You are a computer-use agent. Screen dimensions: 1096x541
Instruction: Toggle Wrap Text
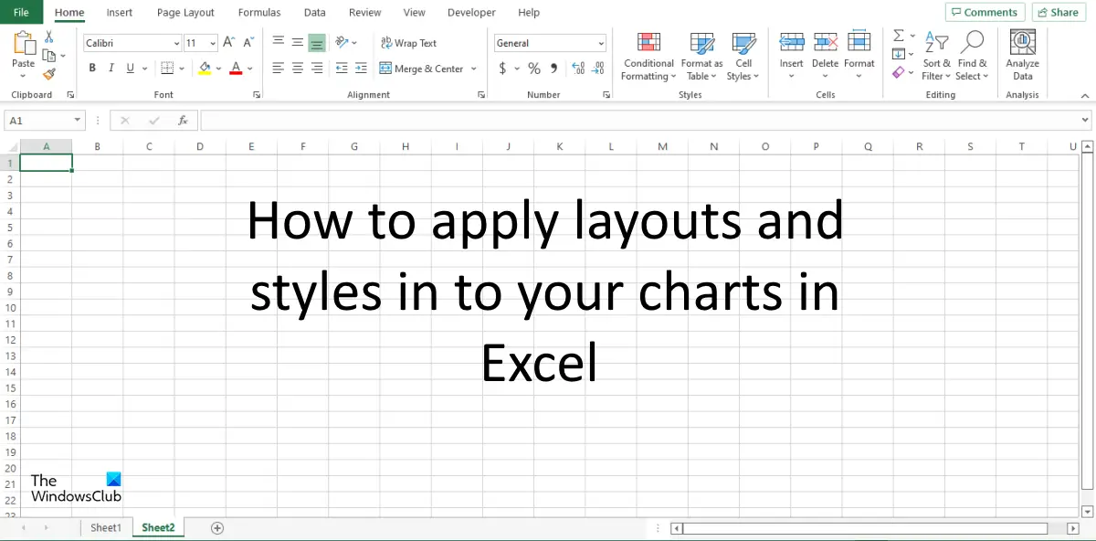click(x=408, y=43)
